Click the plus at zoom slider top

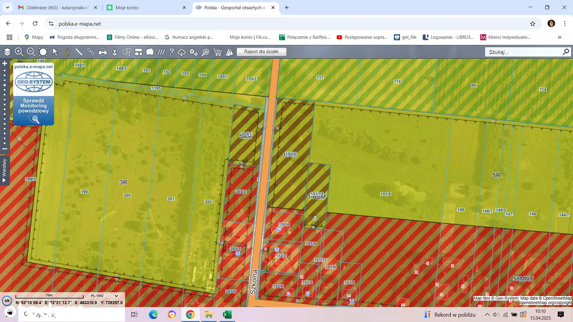pos(5,64)
